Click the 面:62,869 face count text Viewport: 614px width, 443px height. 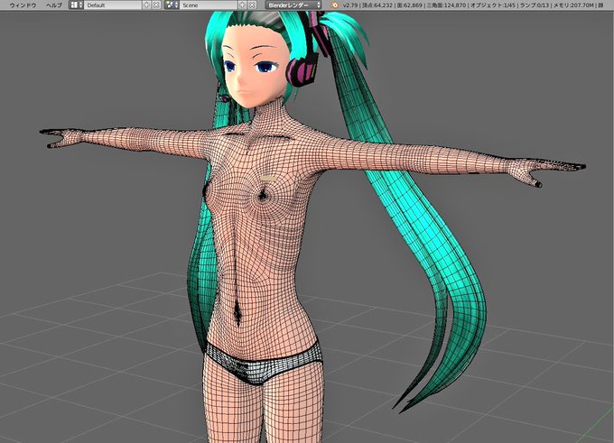tap(409, 5)
